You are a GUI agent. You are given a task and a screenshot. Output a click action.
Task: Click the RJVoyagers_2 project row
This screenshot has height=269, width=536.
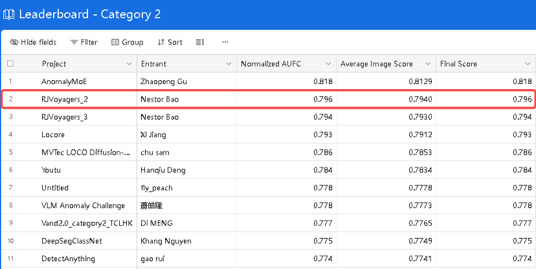tap(269, 99)
